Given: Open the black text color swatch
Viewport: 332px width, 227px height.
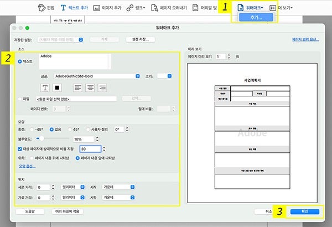Looking at the screenshot, I should [x=57, y=87].
